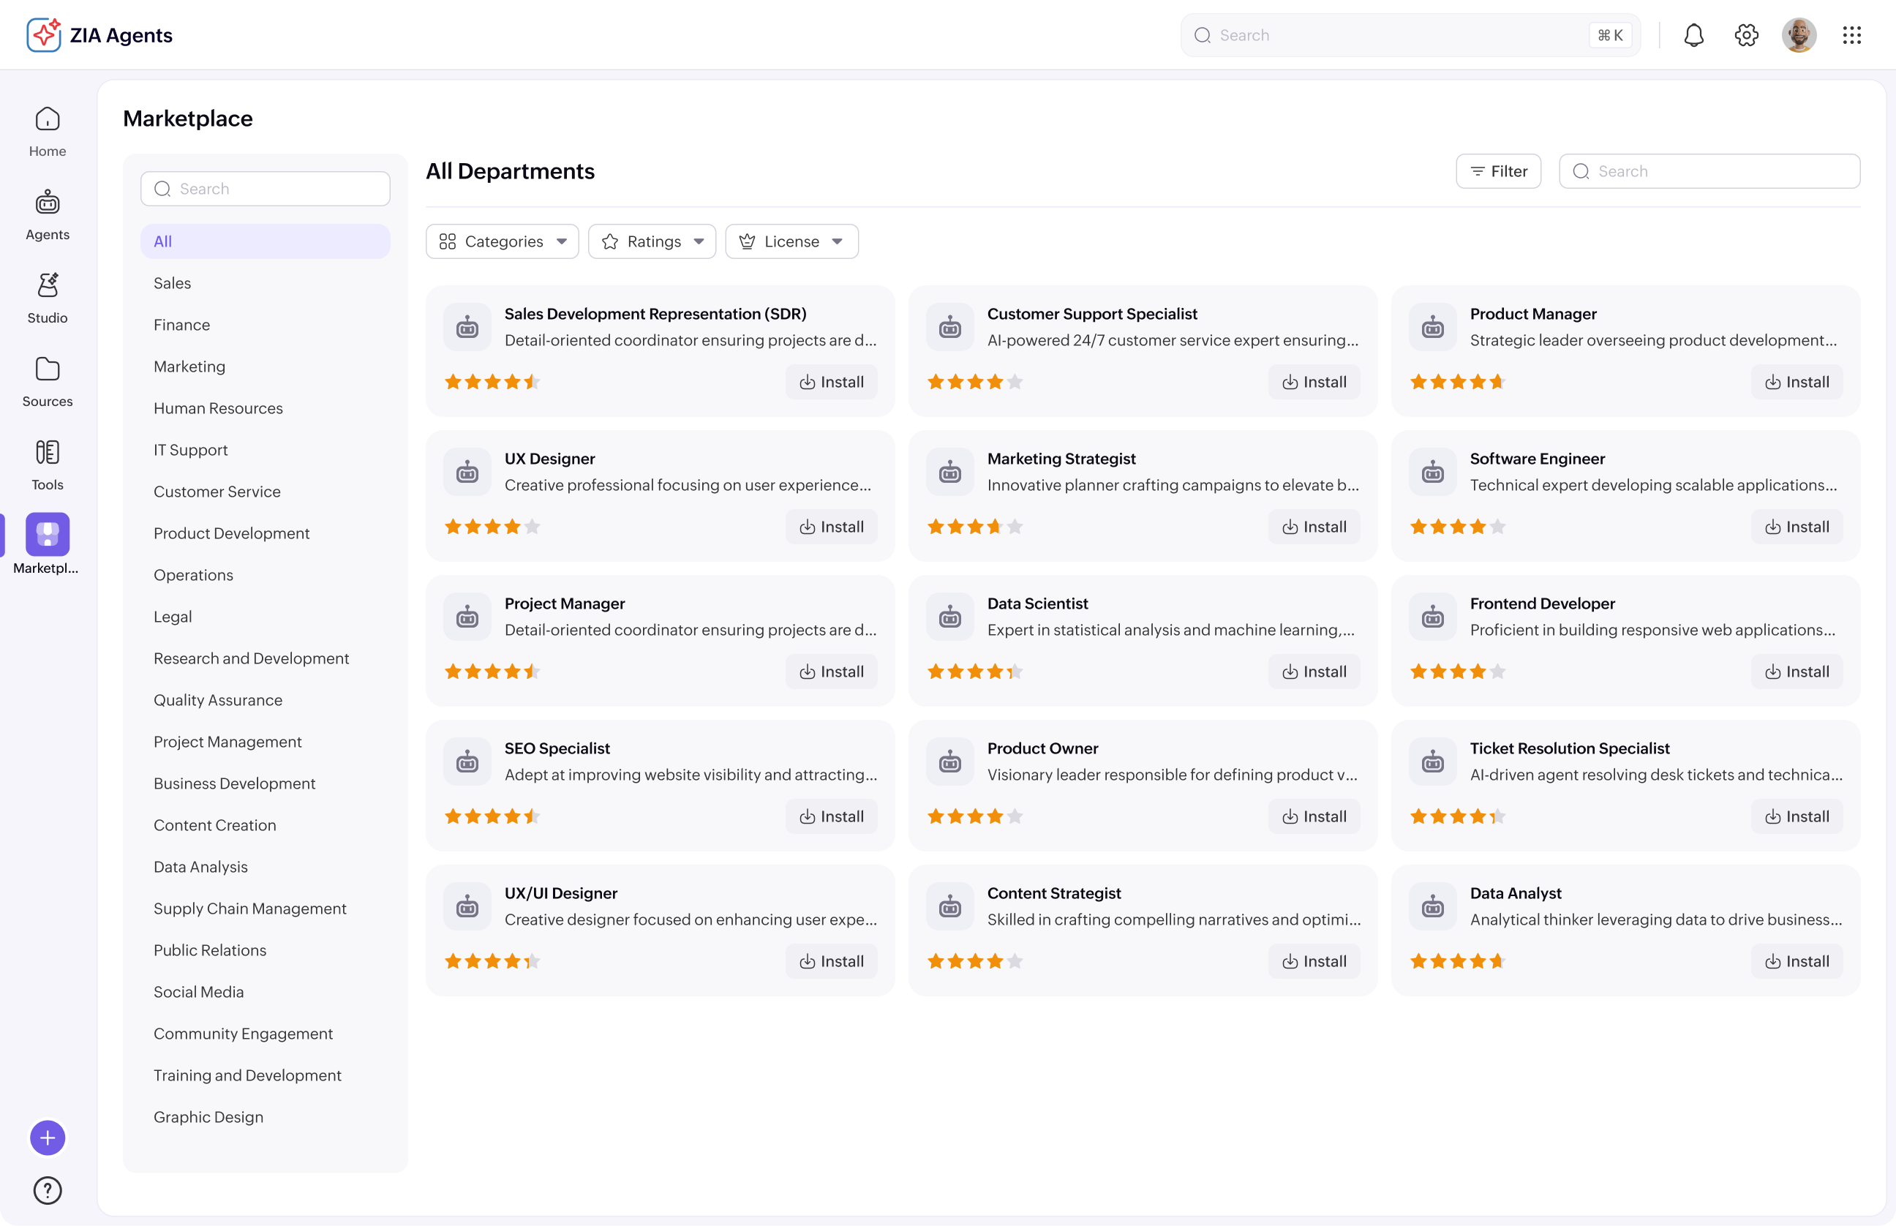This screenshot has height=1226, width=1896.
Task: Open Sources in the sidebar
Action: [48, 382]
